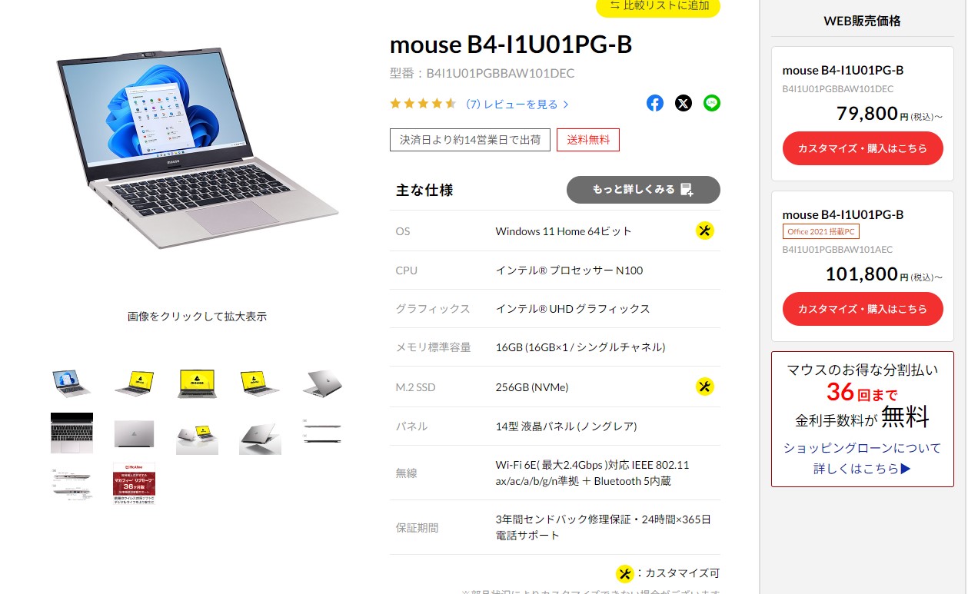Click the 送料無料 free shipping badge
The height and width of the screenshot is (594, 968).
coord(588,140)
